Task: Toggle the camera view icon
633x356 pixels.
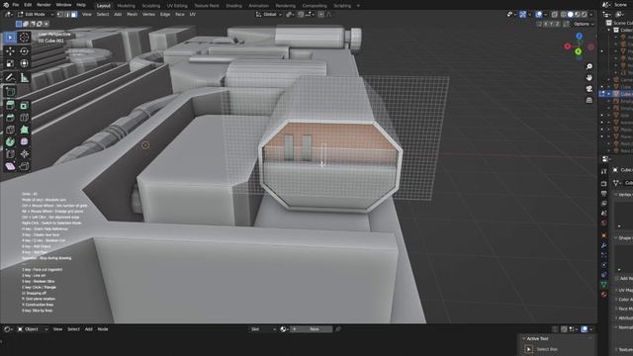Action: pyautogui.click(x=589, y=89)
